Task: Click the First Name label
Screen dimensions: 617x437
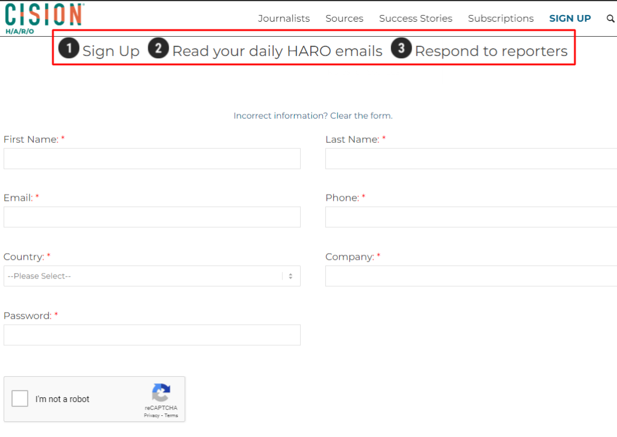Action: coord(31,139)
